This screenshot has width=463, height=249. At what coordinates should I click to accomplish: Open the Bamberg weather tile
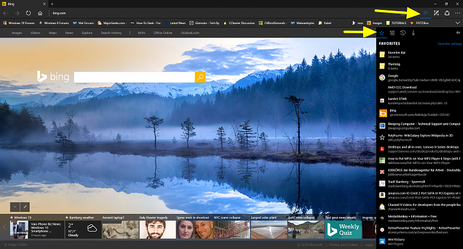[83, 229]
